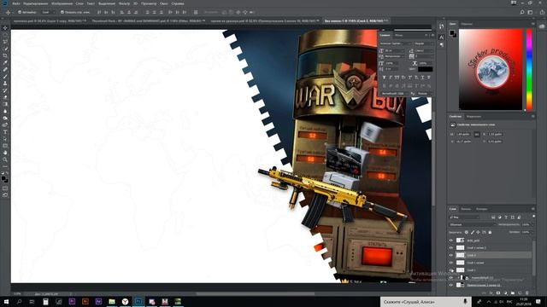547x307 pixels.
Task: Select the Zoom tool
Action: (5, 159)
